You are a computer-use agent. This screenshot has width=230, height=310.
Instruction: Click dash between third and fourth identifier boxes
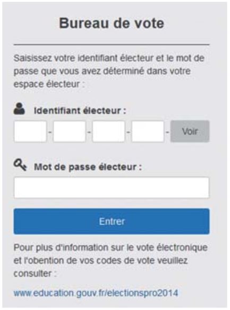pyautogui.click(x=129, y=131)
